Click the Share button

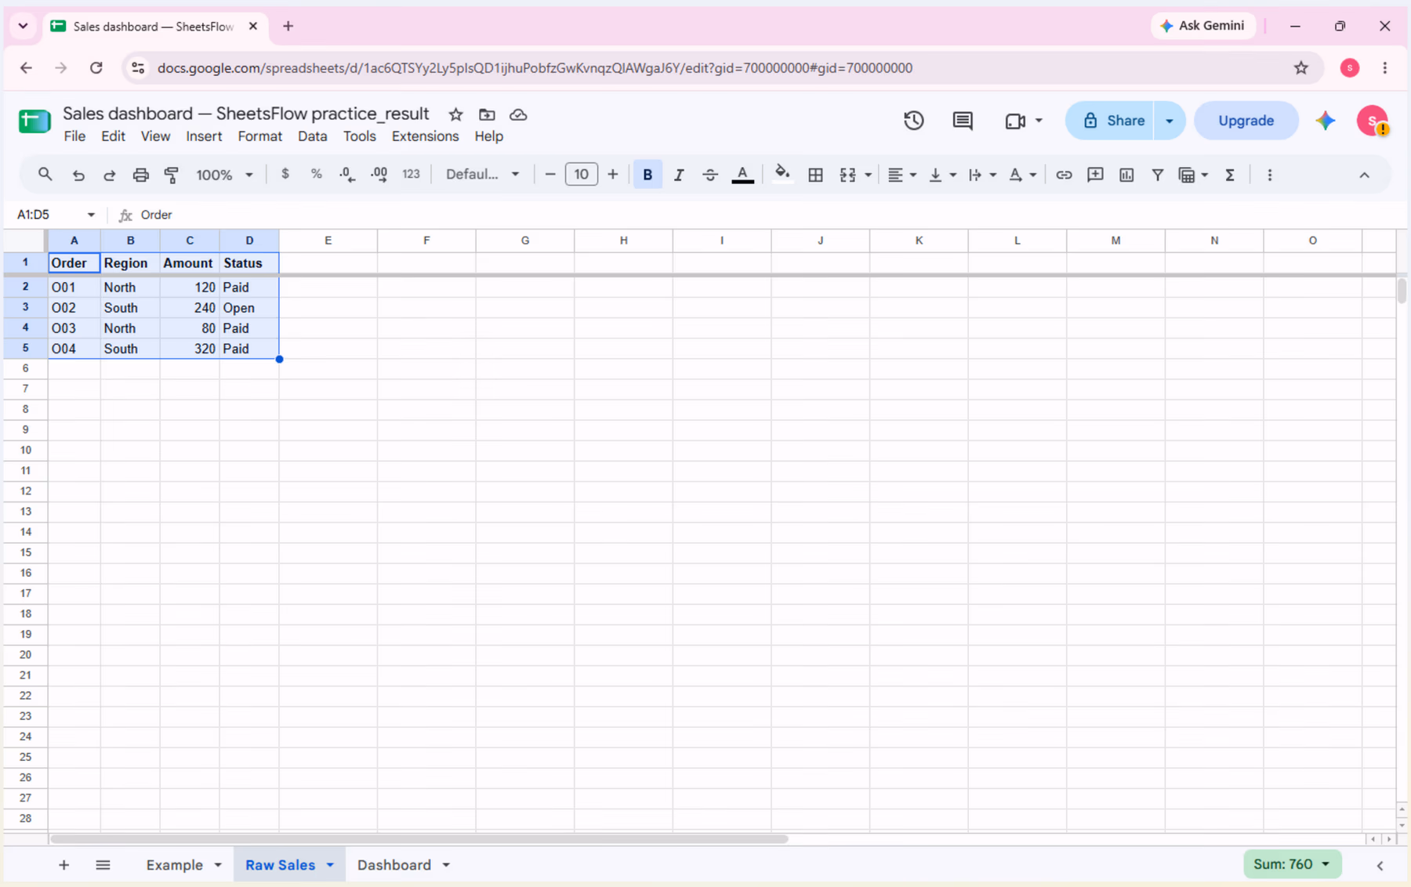[1110, 121]
